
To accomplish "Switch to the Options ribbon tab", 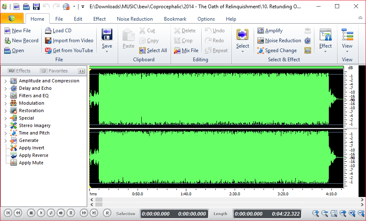I will (206, 19).
